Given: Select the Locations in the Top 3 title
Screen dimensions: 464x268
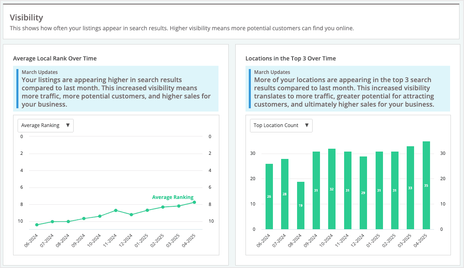Looking at the screenshot, I should pos(291,58).
